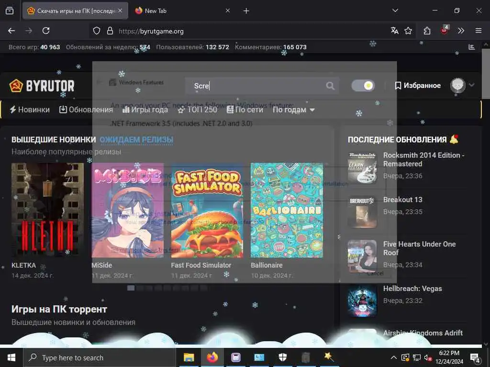Open the user avatar profile
This screenshot has height=367, width=490.
click(458, 85)
